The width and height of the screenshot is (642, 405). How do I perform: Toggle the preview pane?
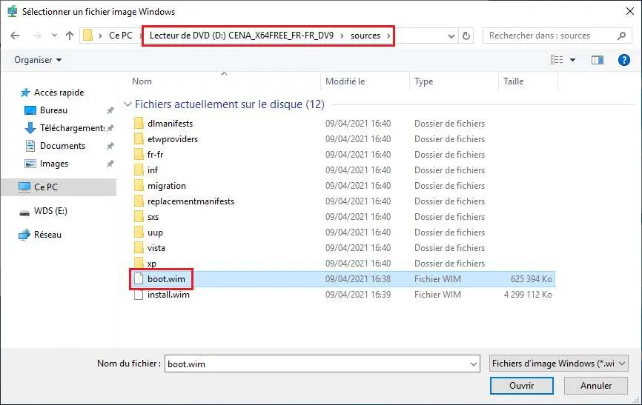598,60
